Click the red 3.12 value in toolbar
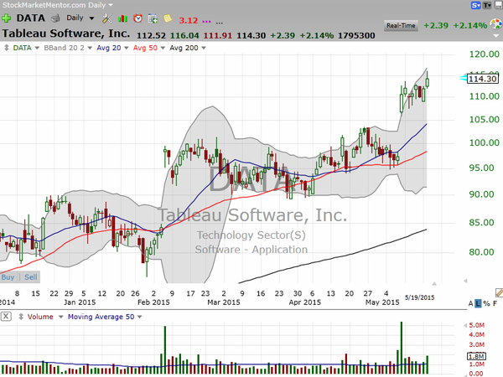Image resolution: width=503 pixels, height=377 pixels. 189,20
